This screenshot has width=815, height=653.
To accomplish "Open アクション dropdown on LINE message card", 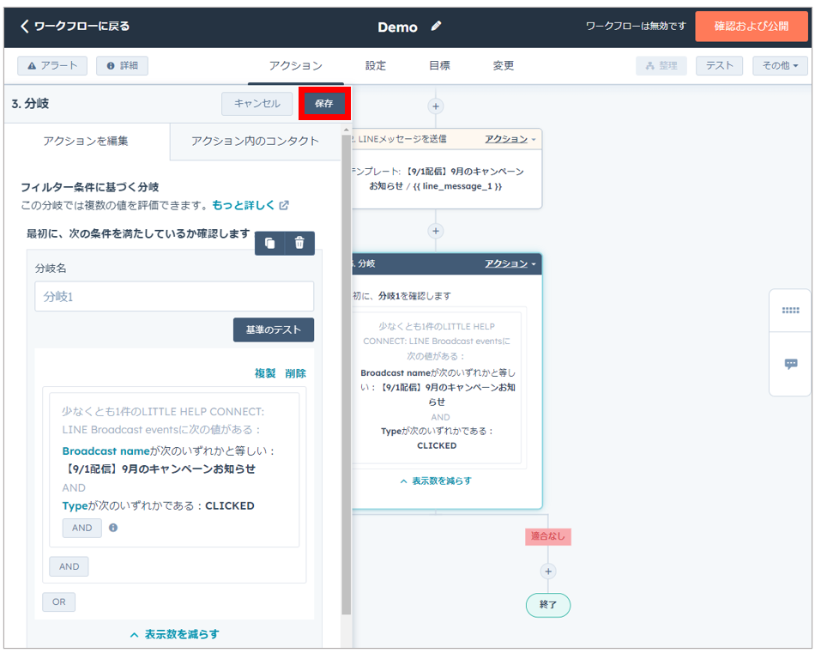I will click(510, 139).
